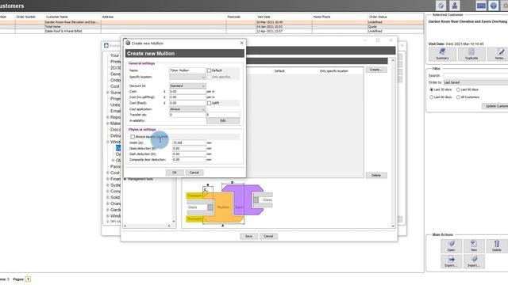Duplicate the selected customer order
Screen dimensions: 508x285
pos(471,54)
